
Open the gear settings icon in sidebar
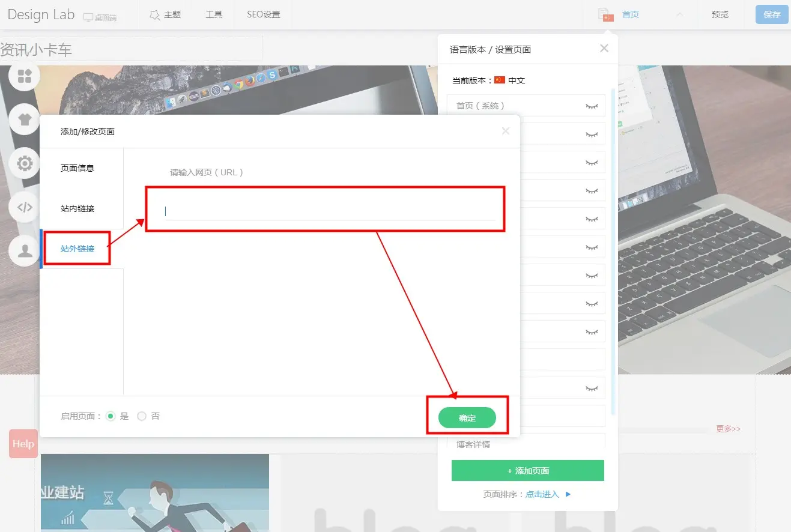pos(25,163)
